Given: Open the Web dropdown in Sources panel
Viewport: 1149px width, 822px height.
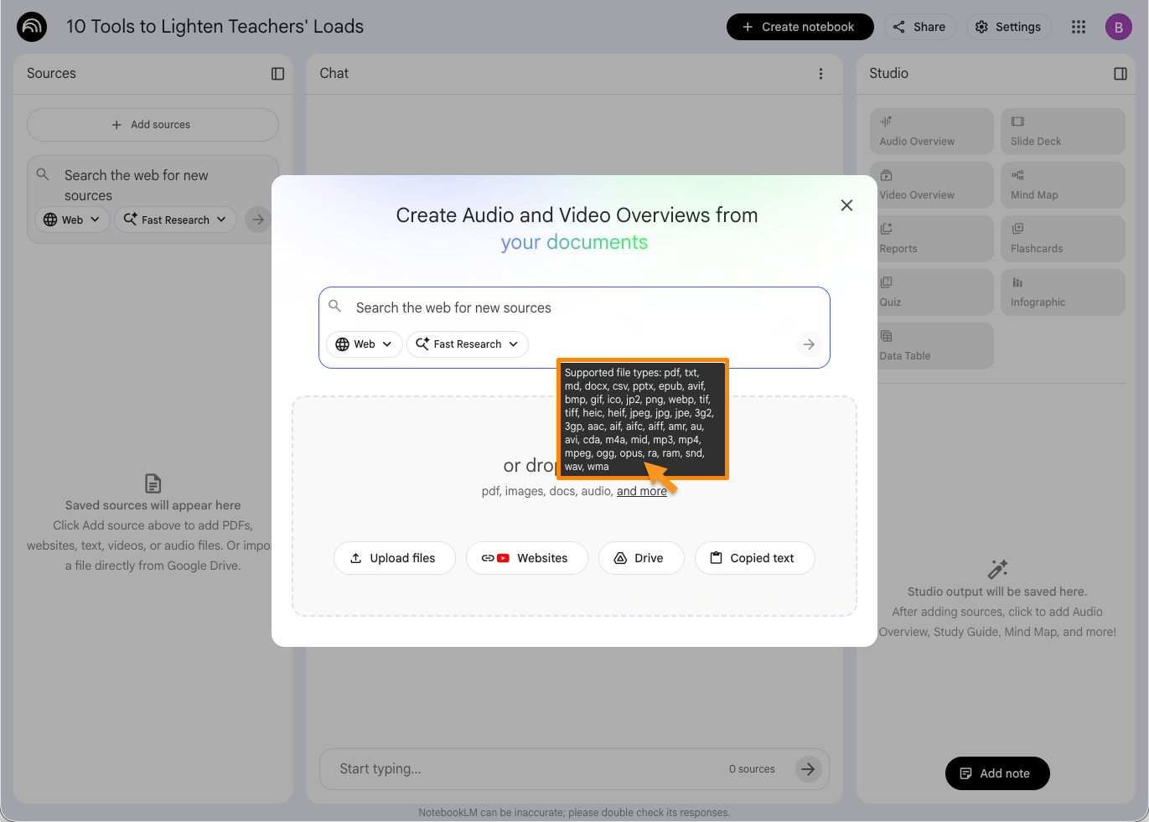Looking at the screenshot, I should point(72,220).
